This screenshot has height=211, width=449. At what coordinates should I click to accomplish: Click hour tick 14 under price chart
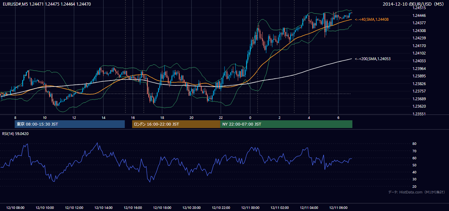tap(103, 117)
